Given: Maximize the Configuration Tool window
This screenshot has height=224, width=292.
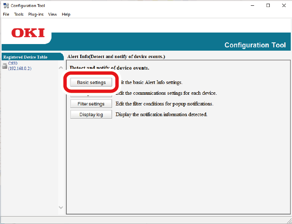Looking at the screenshot, I should pos(268,6).
